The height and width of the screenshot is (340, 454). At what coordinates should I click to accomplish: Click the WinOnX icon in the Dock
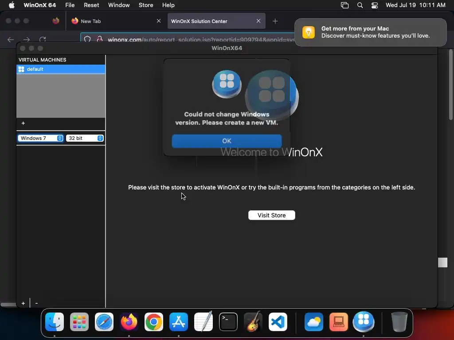(x=364, y=322)
